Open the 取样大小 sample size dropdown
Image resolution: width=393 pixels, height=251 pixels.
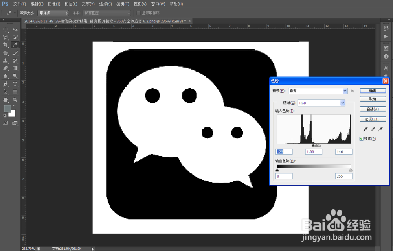click(53, 13)
